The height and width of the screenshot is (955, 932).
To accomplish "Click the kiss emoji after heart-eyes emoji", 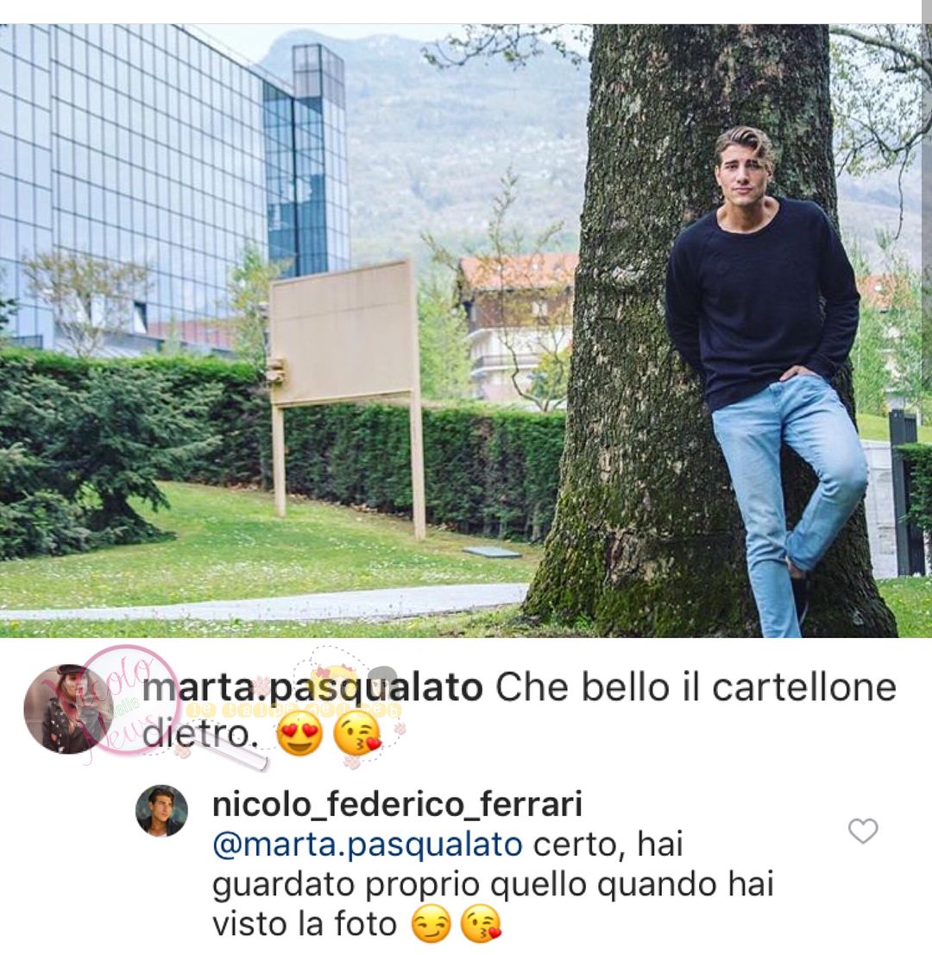I will (357, 735).
